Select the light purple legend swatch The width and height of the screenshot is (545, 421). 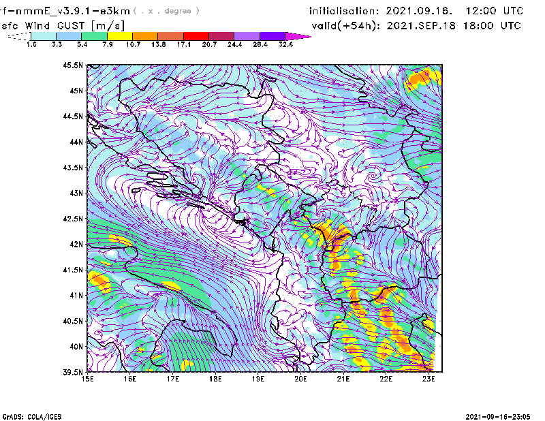pos(247,36)
